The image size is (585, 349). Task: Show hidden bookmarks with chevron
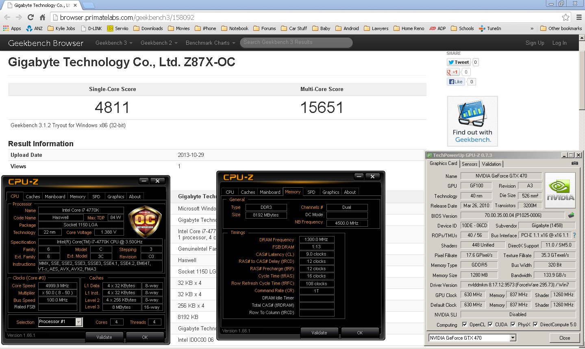(532, 28)
